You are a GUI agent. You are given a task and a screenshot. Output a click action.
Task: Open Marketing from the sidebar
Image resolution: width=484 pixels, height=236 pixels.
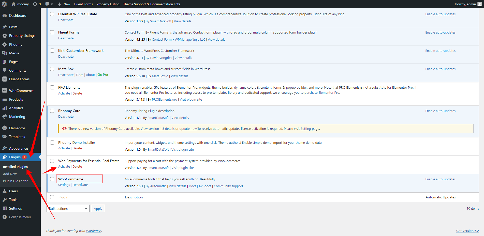tap(17, 117)
